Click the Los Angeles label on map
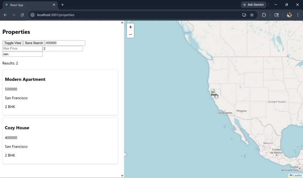The width and height of the screenshot is (303, 178). point(225,113)
